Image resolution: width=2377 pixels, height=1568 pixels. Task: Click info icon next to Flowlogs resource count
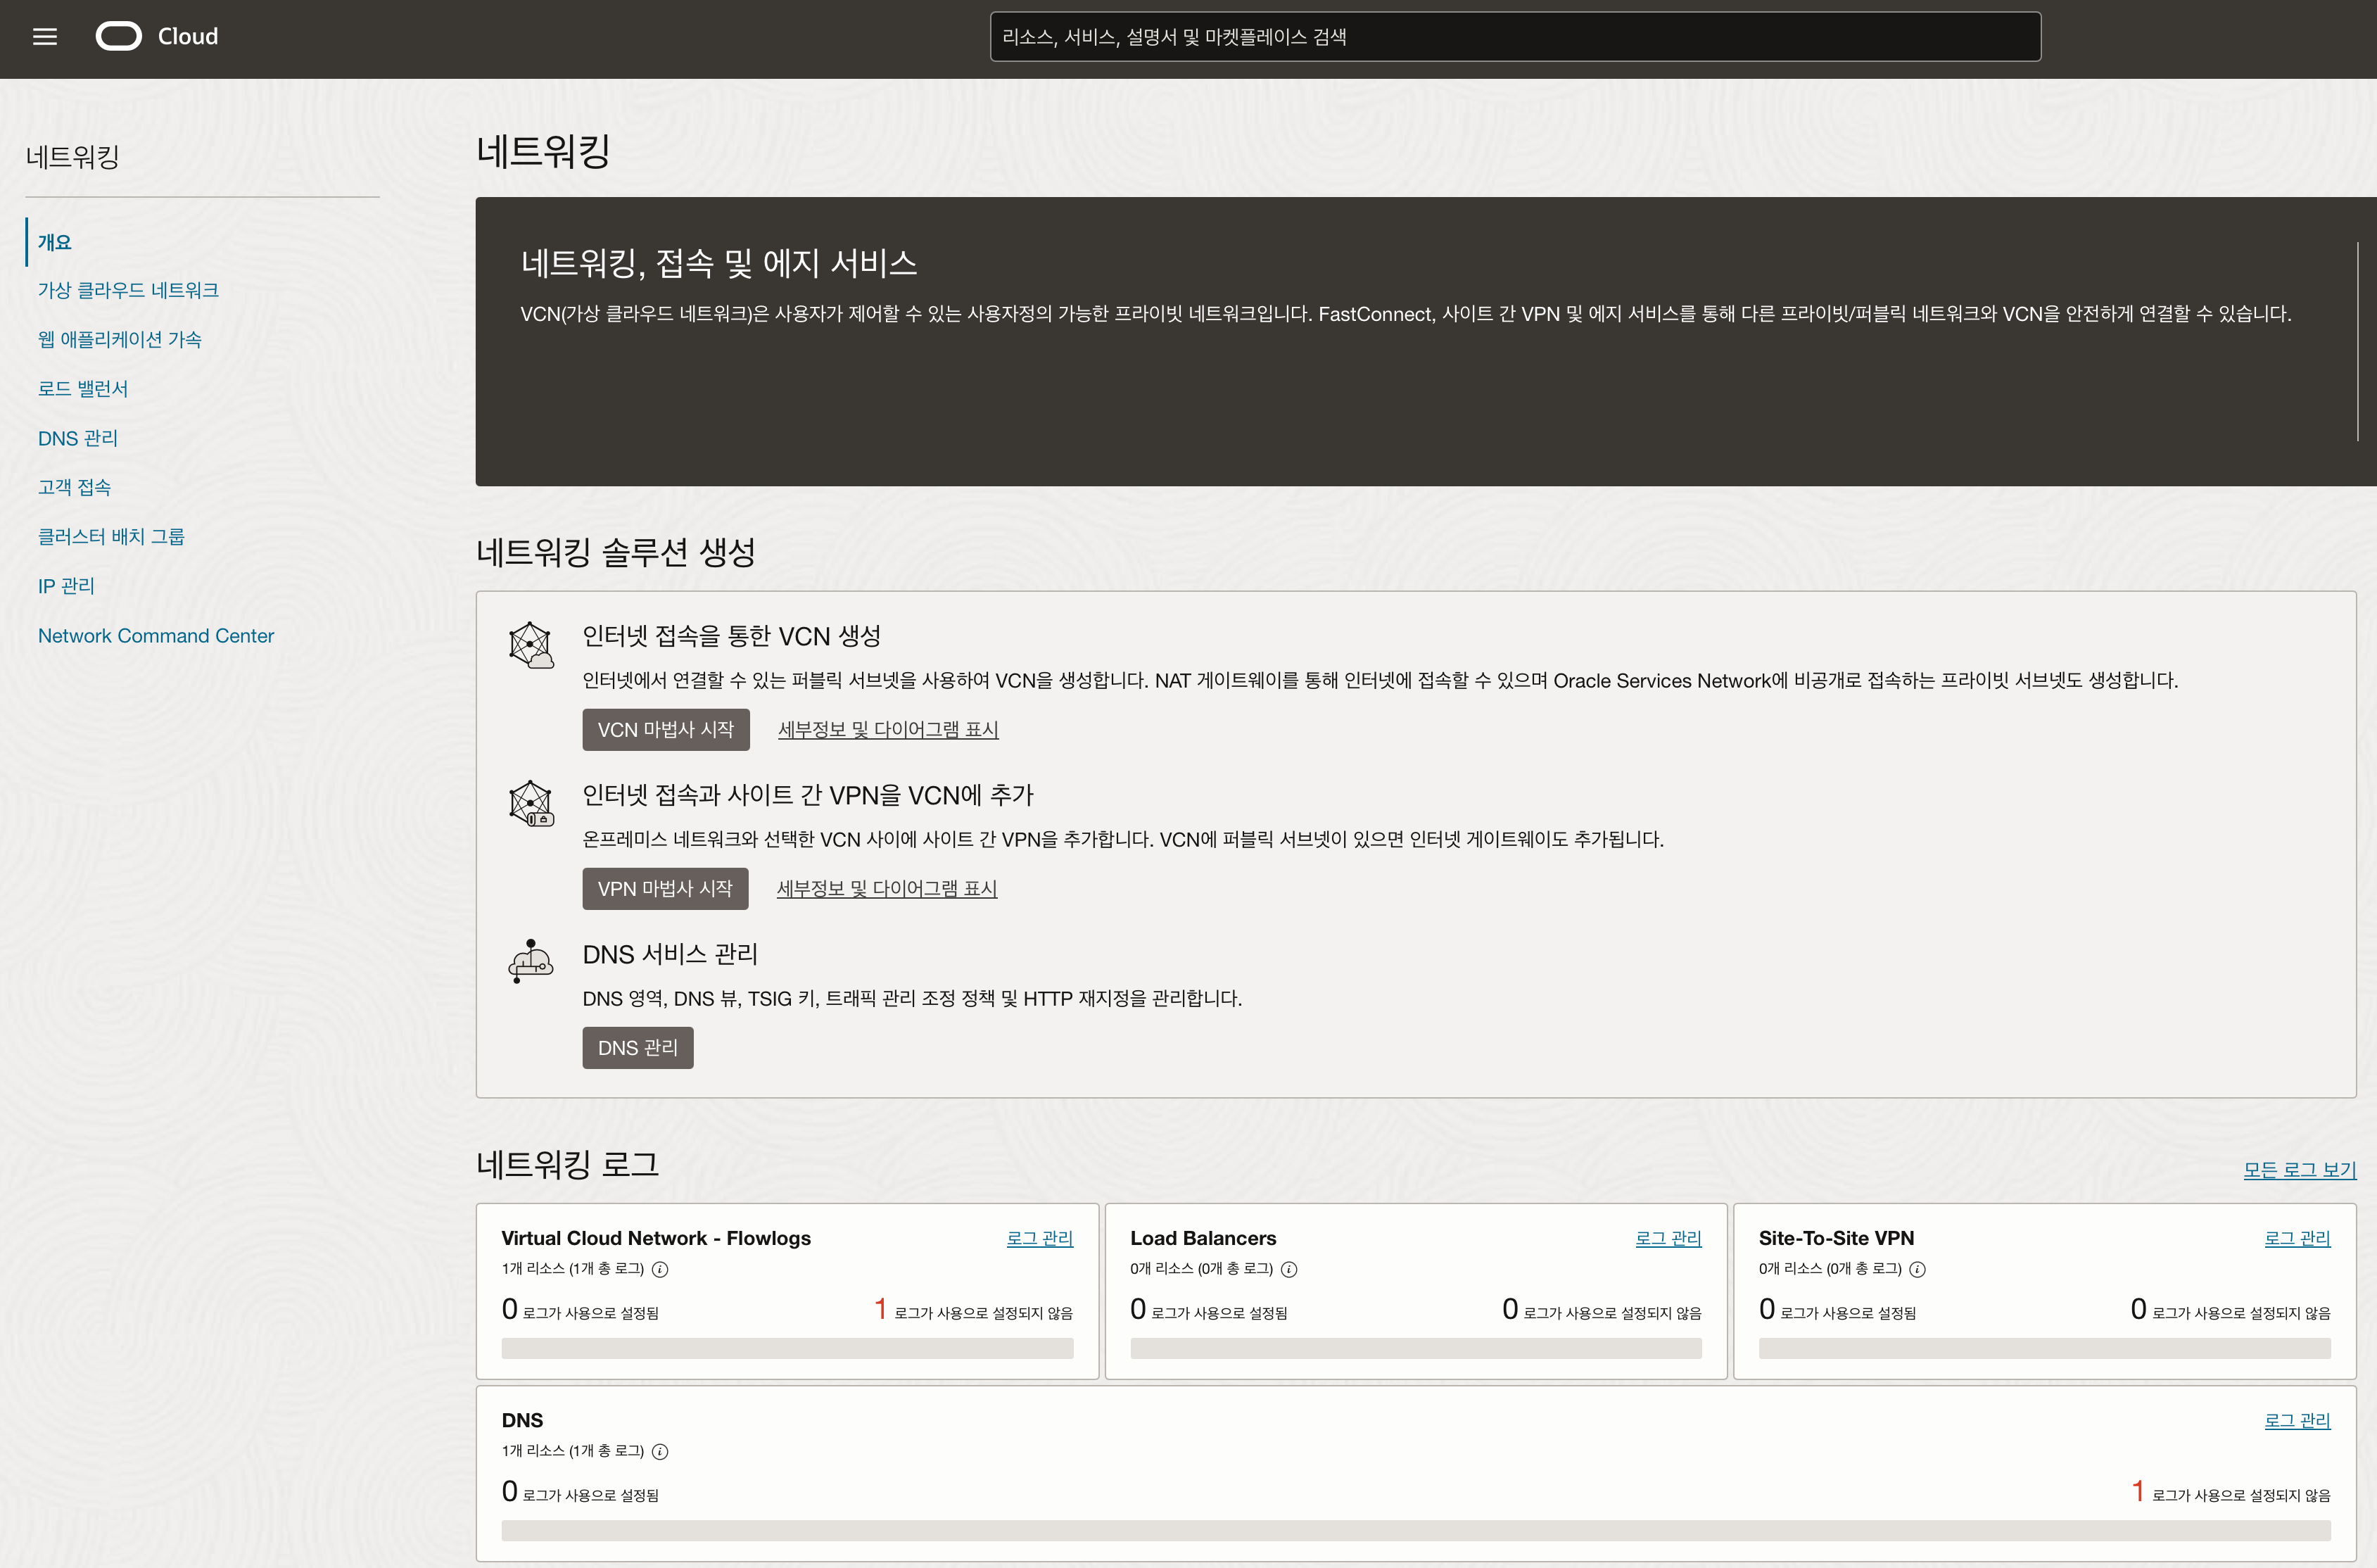pyautogui.click(x=661, y=1269)
